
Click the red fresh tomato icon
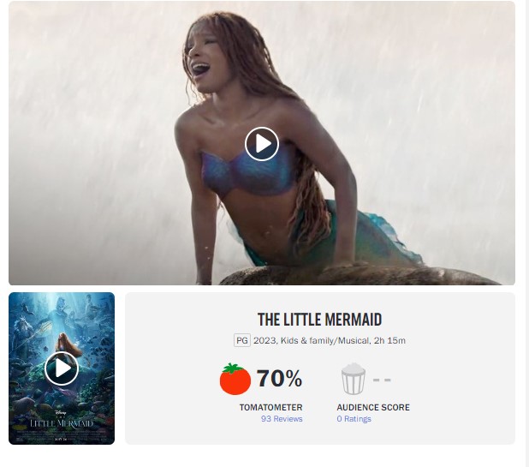(x=235, y=379)
